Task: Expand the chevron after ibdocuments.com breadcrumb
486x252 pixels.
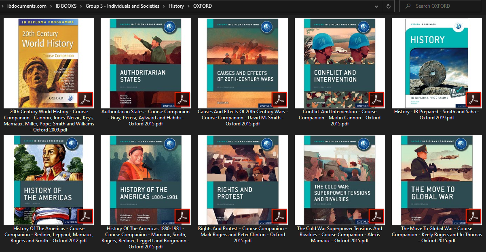Action: (51, 6)
